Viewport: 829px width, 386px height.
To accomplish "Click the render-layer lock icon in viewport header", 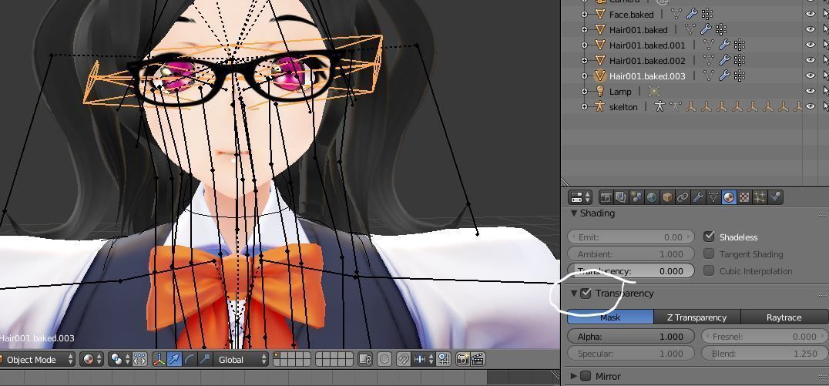I will pyautogui.click(x=364, y=360).
